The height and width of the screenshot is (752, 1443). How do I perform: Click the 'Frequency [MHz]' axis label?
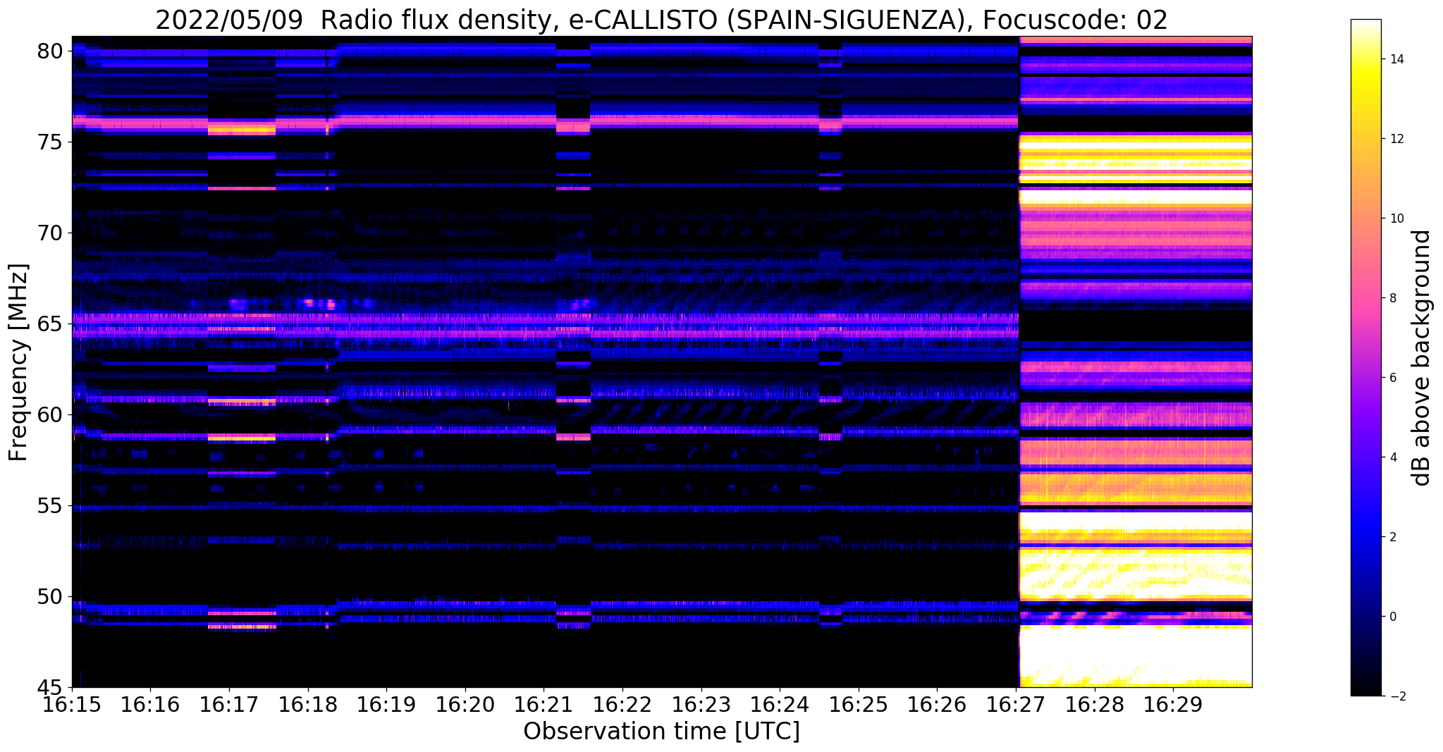[x=18, y=362]
